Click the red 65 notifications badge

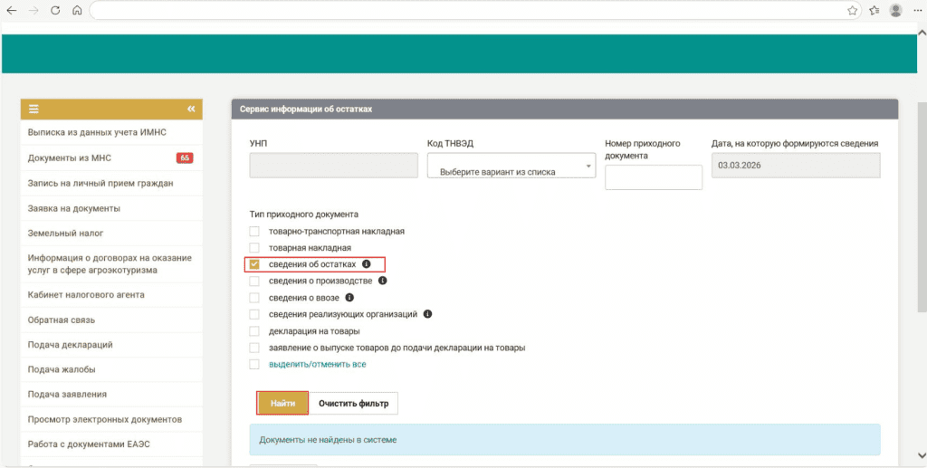tap(185, 158)
